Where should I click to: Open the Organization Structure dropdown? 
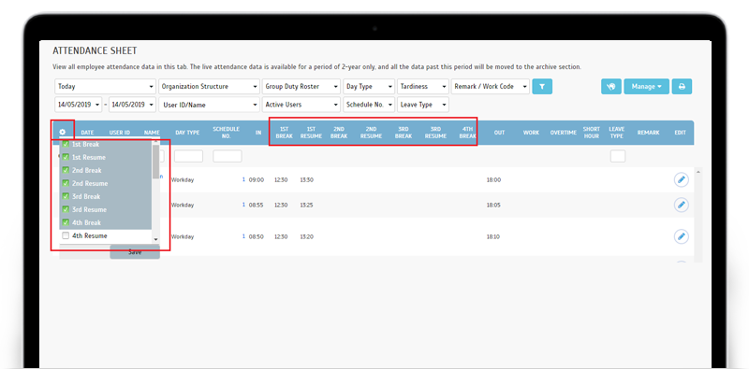(x=209, y=86)
